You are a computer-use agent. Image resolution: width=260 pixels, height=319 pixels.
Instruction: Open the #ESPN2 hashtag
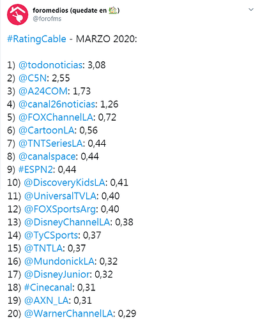pyautogui.click(x=36, y=170)
